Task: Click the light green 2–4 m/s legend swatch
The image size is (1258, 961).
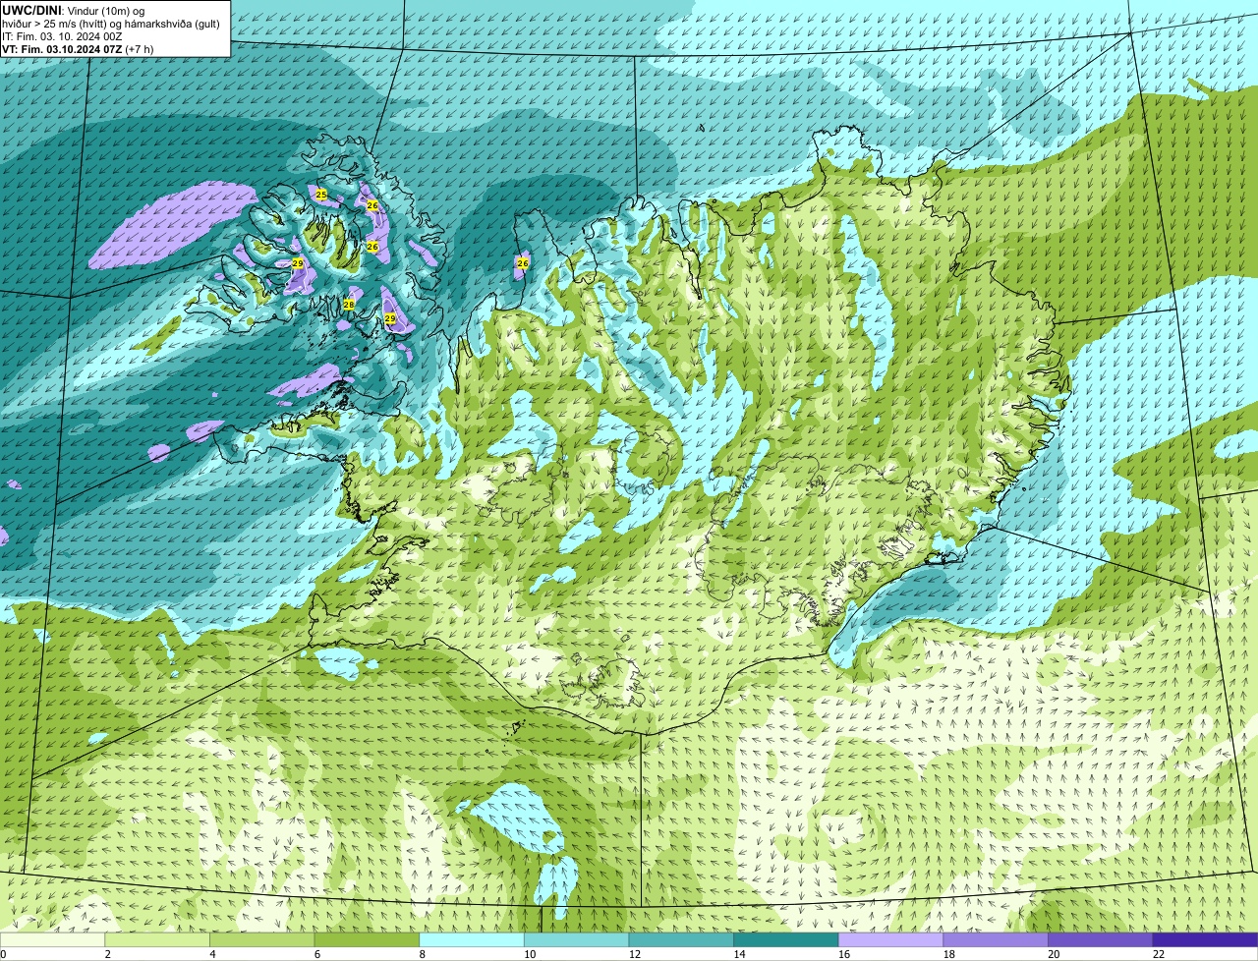Action: pyautogui.click(x=157, y=939)
